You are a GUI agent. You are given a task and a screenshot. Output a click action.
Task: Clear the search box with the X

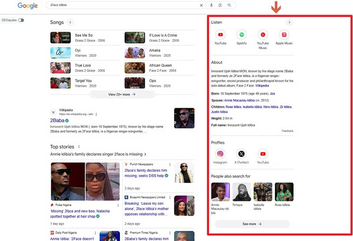click(x=201, y=5)
